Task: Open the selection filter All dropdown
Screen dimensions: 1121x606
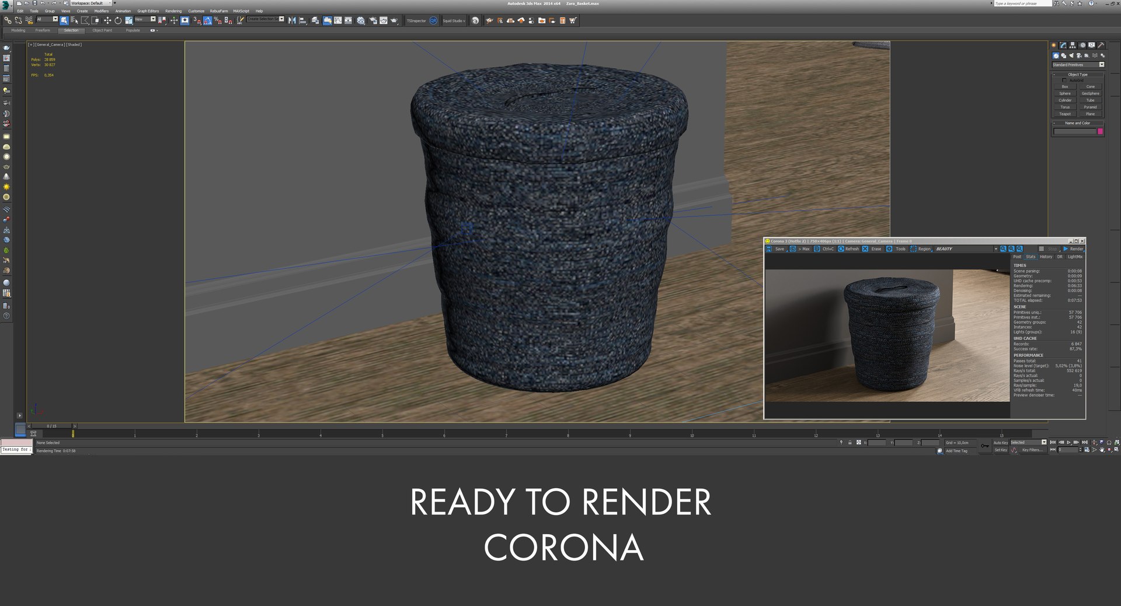Action: pyautogui.click(x=47, y=19)
